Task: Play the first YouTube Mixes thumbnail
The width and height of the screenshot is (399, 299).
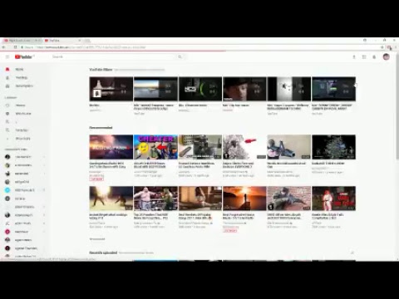Action: (111, 89)
